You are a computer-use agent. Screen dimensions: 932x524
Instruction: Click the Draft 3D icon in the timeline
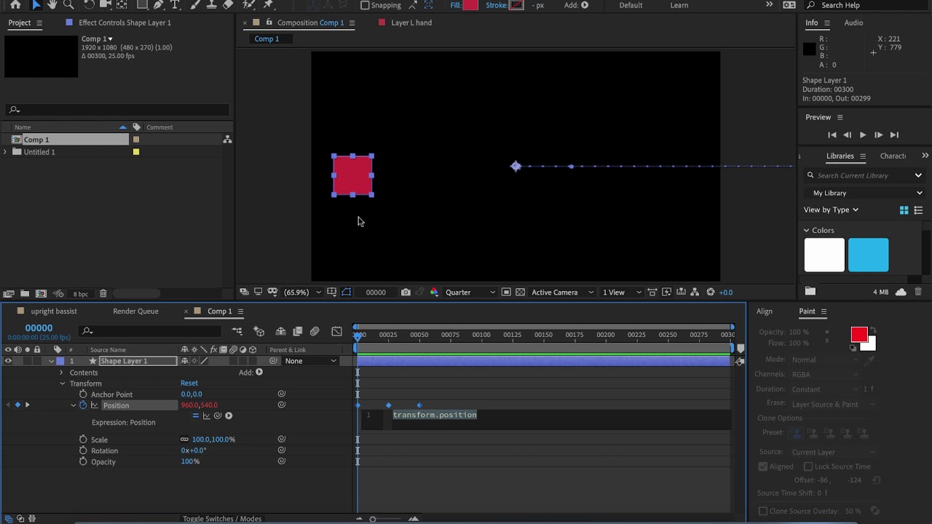[x=258, y=332]
